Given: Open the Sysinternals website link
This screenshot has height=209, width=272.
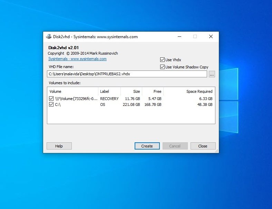Looking at the screenshot, I should [x=77, y=59].
